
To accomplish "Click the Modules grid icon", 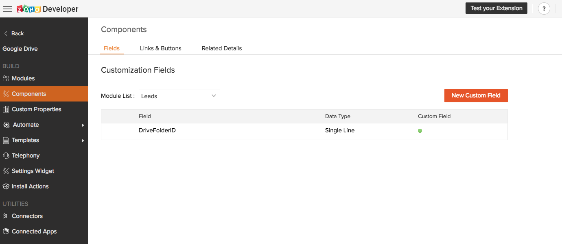I will click(x=6, y=78).
